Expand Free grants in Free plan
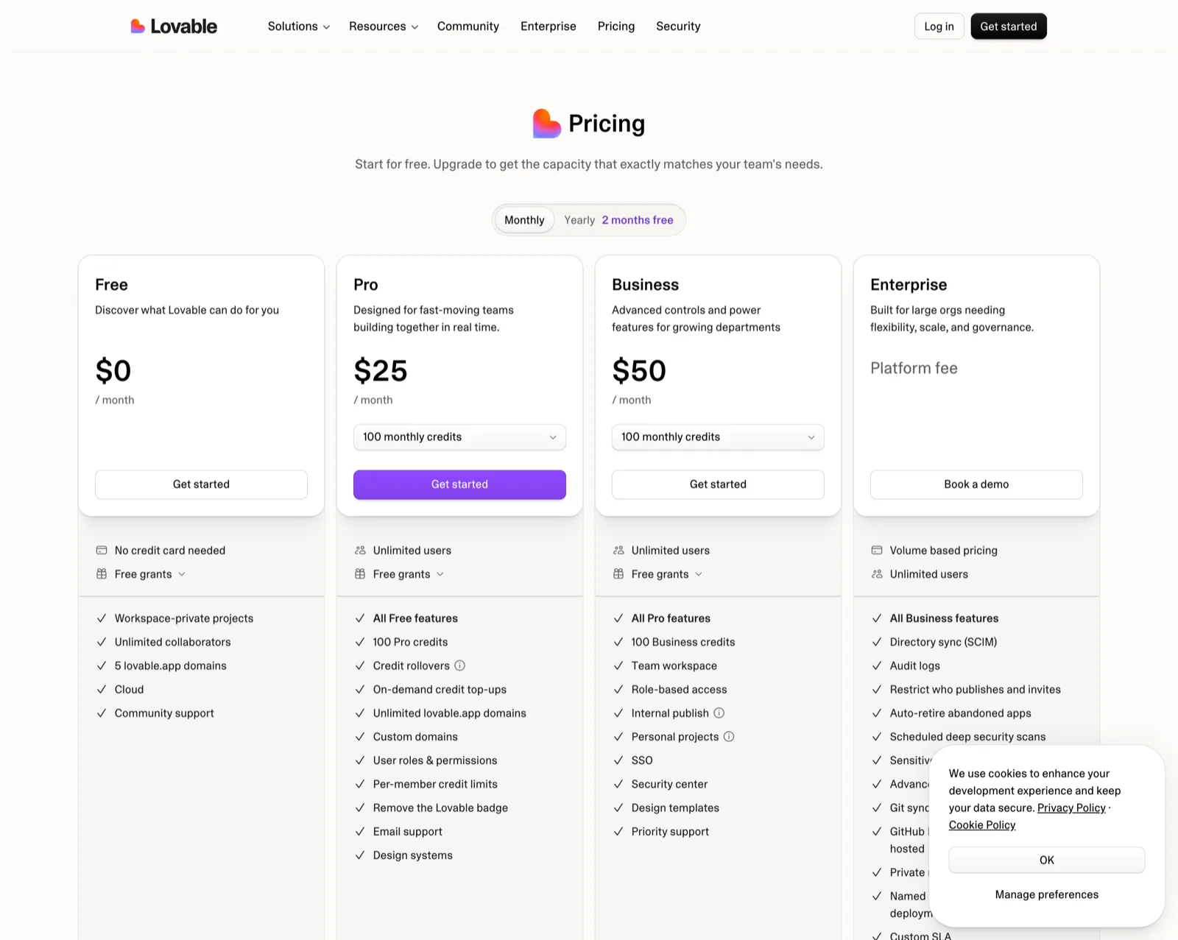The image size is (1178, 940). (x=150, y=574)
